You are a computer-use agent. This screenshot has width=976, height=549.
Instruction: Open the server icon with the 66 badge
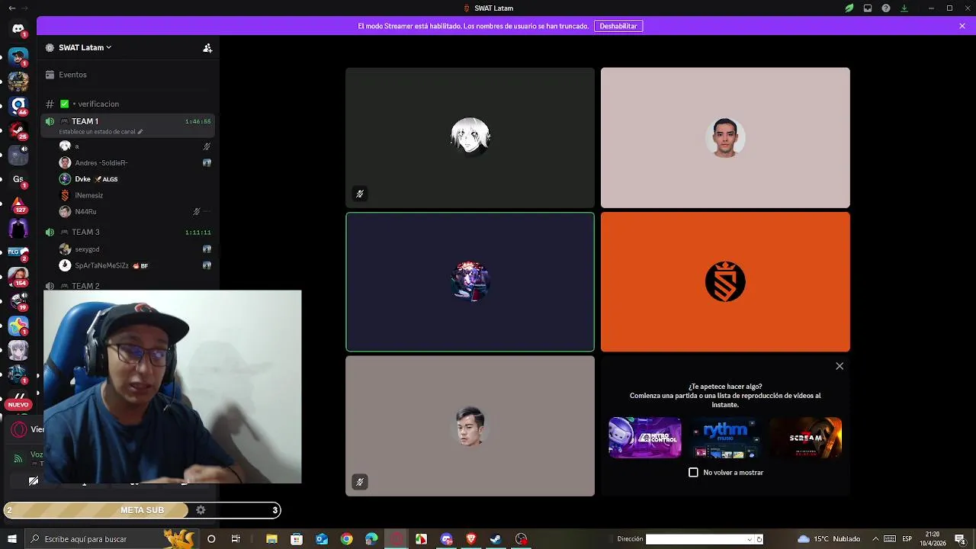(x=18, y=105)
